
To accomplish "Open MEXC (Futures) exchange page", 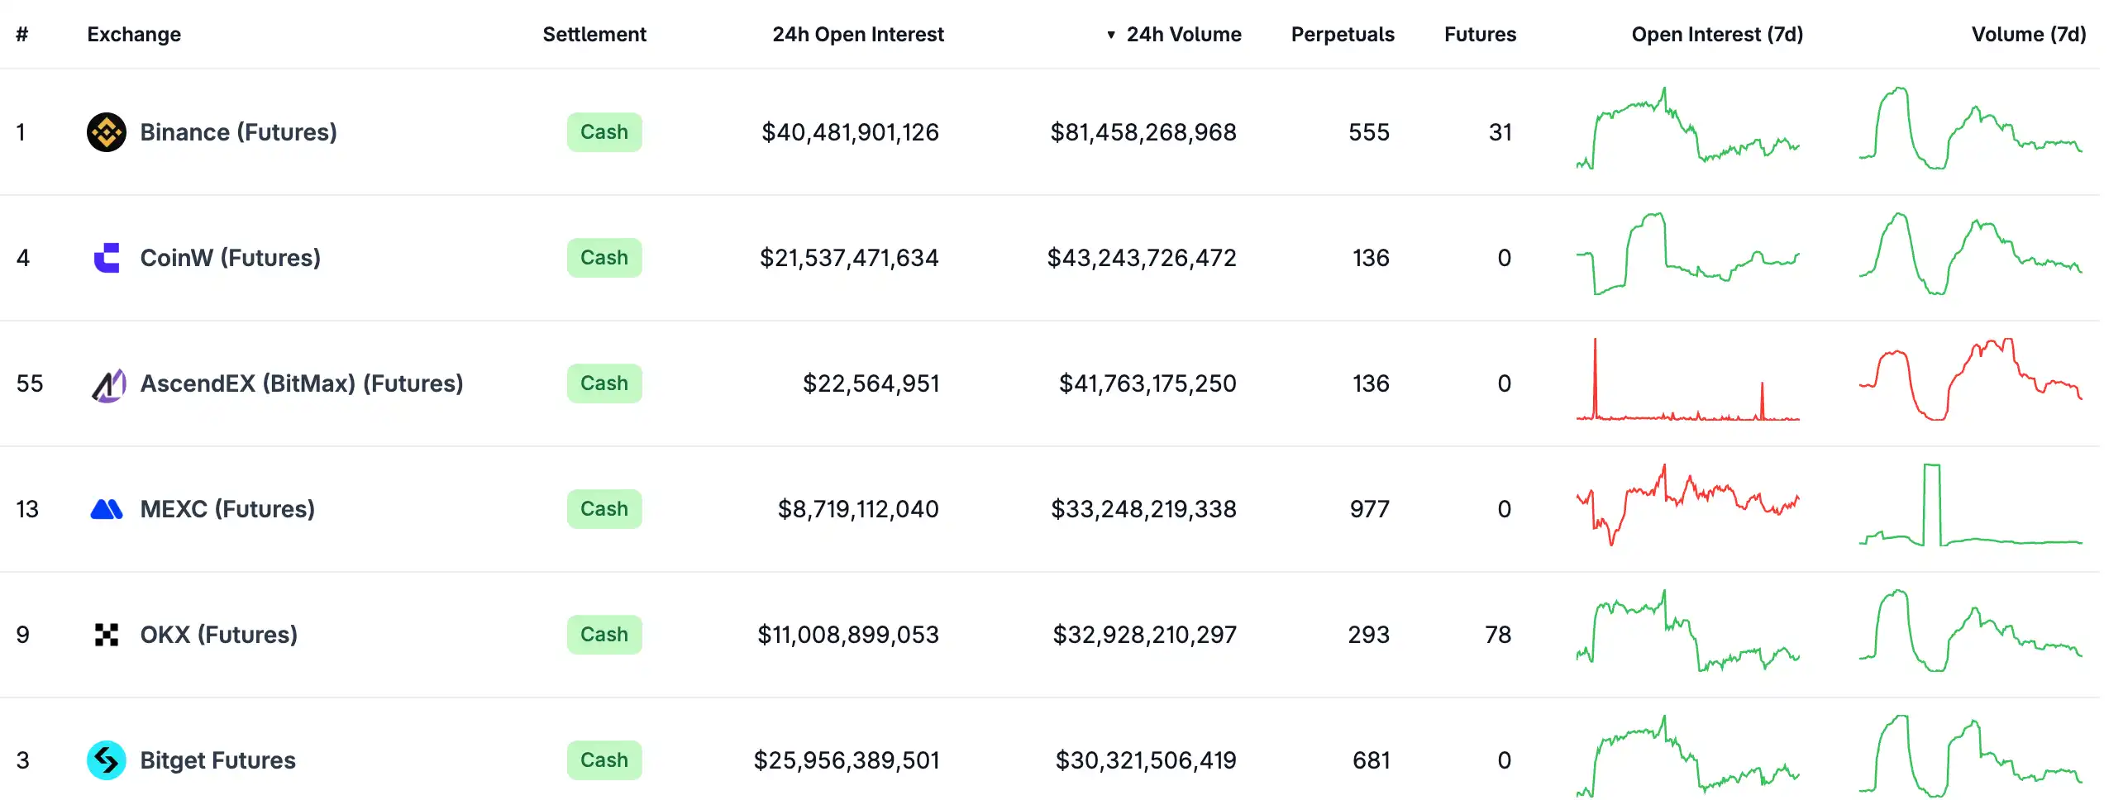I will (x=227, y=509).
